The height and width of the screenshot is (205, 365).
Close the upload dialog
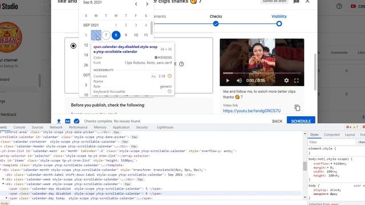tap(307, 2)
